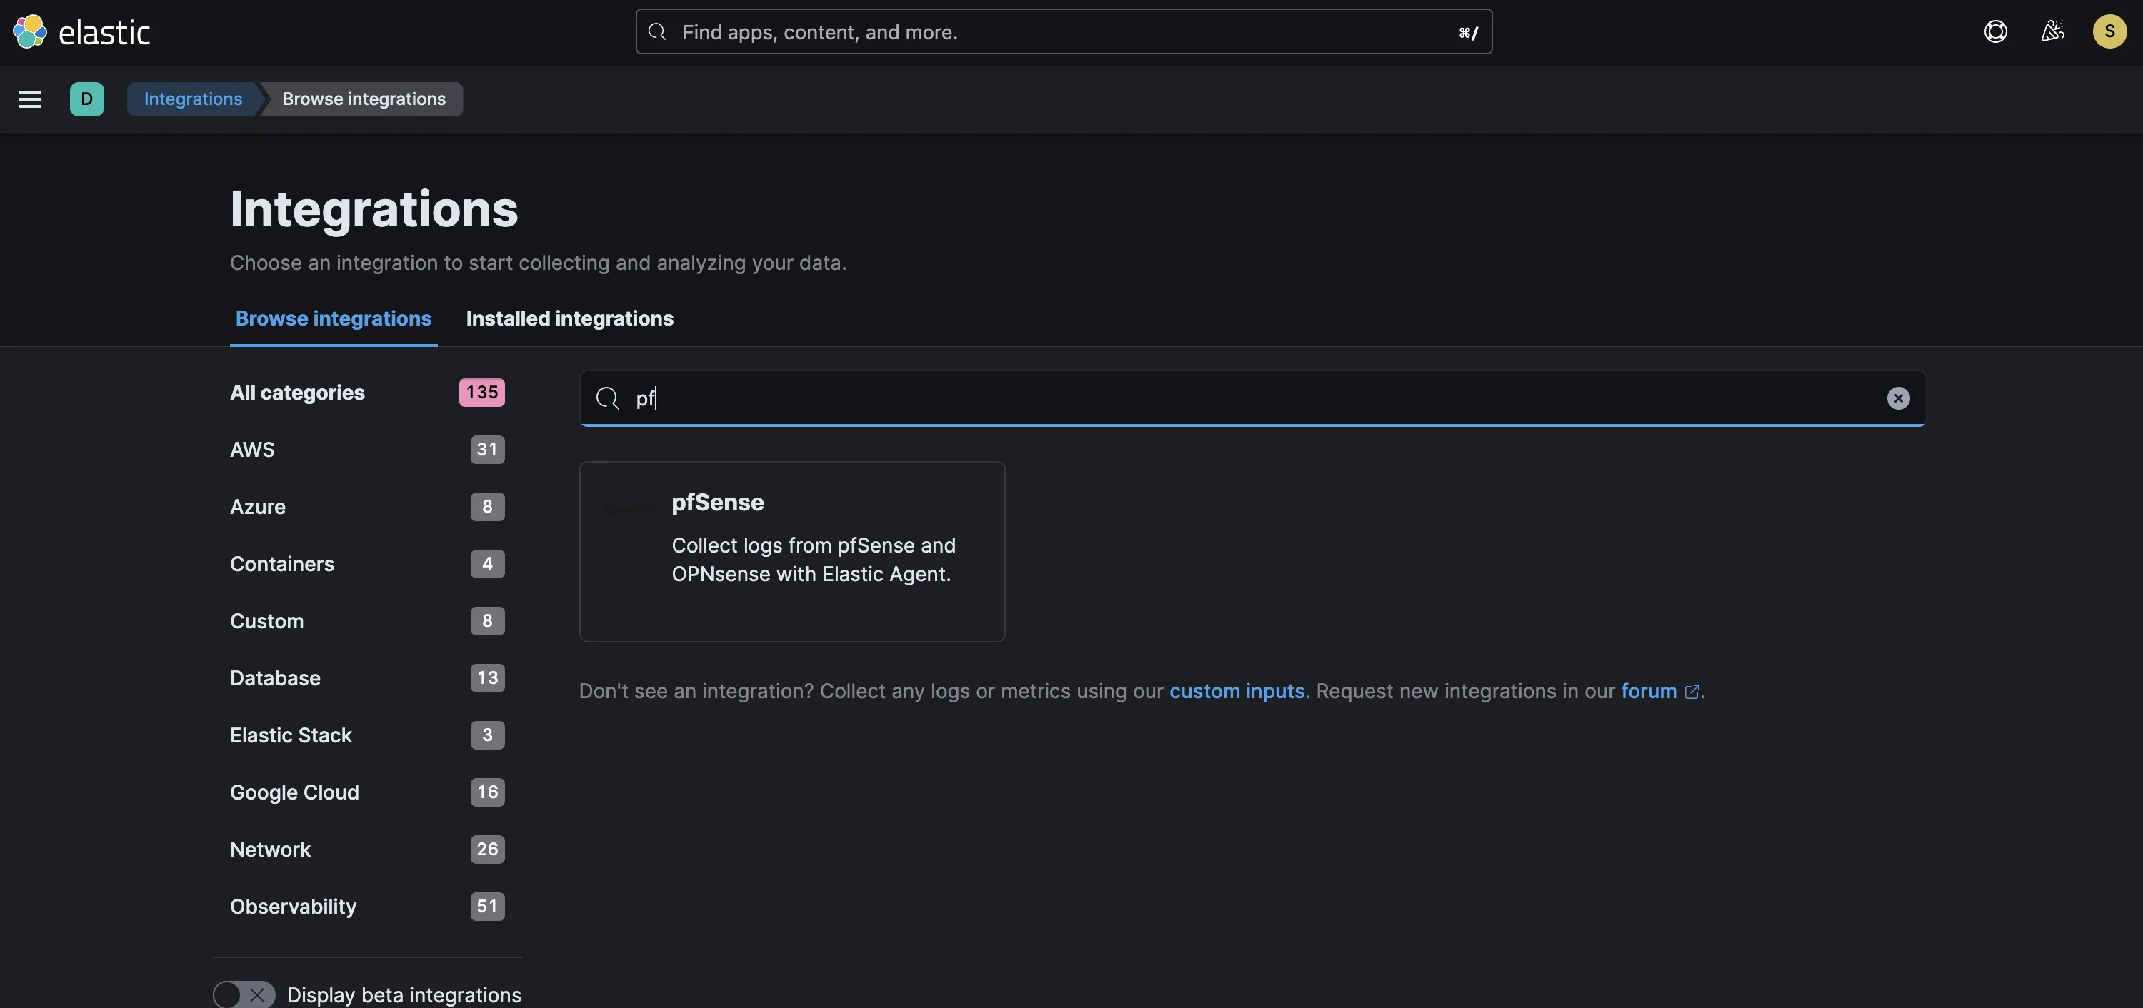Filter by AWS category

pos(367,450)
